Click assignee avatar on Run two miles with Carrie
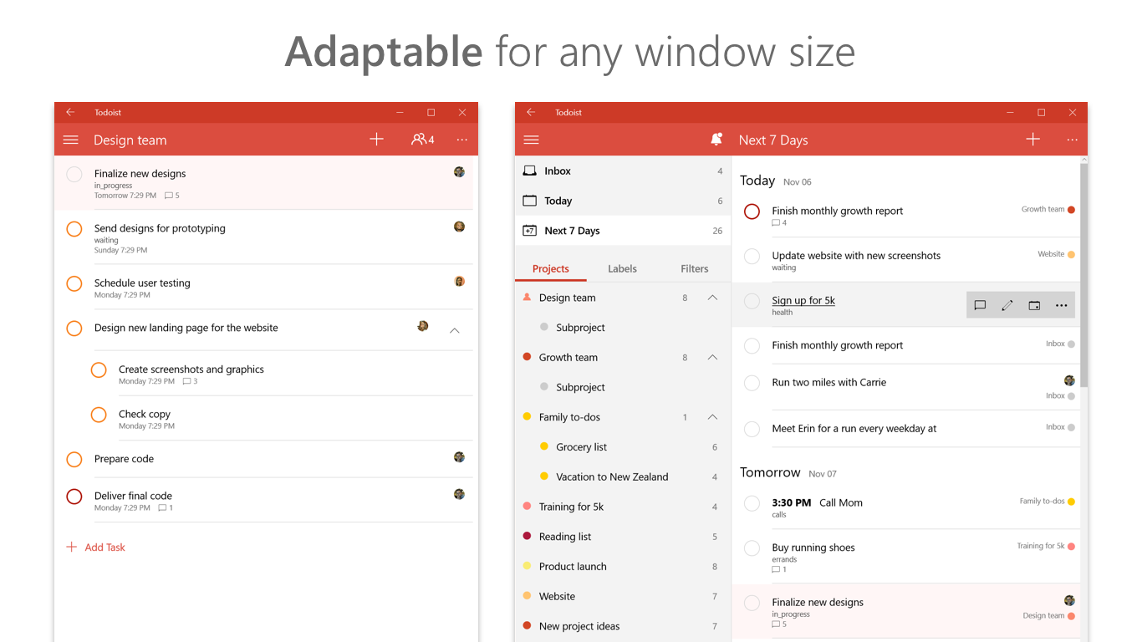The height and width of the screenshot is (642, 1142). (x=1069, y=380)
